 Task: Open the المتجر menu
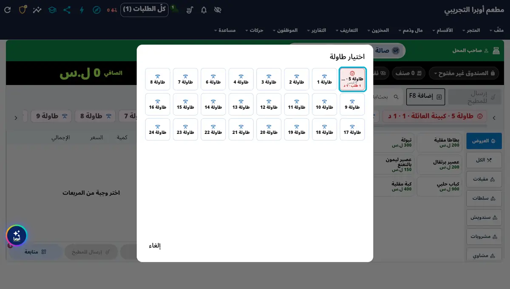[470, 30]
